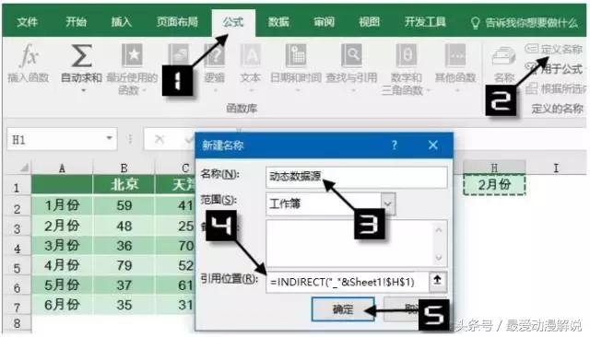The width and height of the screenshot is (590, 337).
Task: Click column B header
Action: coord(124,168)
